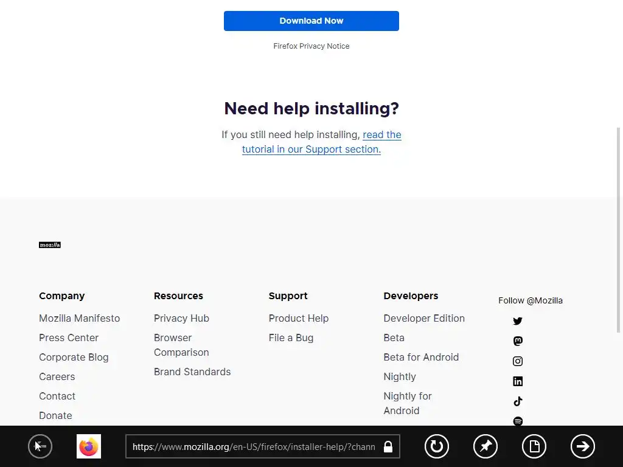Click the Follow @Mozilla text
Viewport: 623px width, 467px height.
531,300
